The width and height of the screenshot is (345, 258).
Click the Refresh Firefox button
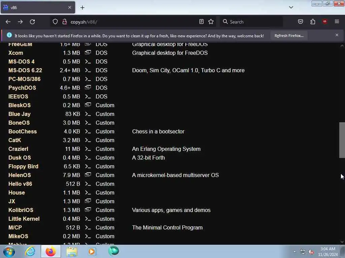(x=289, y=36)
